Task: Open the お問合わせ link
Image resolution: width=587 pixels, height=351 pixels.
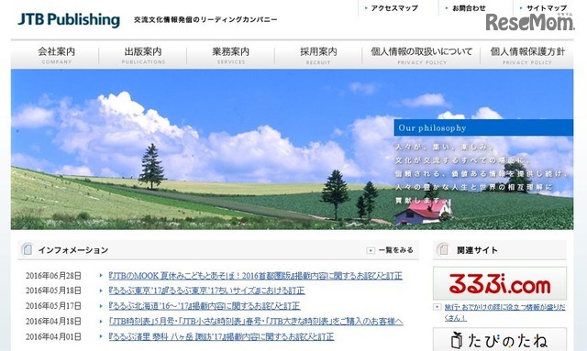Action: point(469,8)
